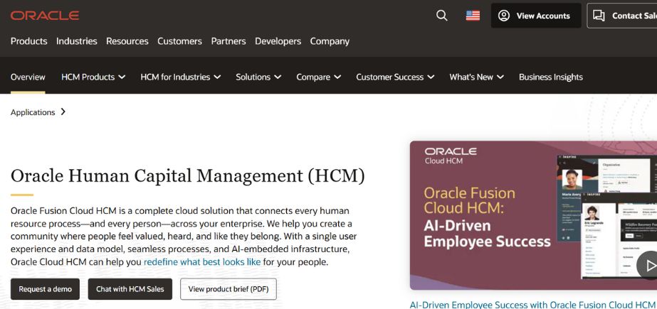This screenshot has height=309, width=657.
Task: Play the AI-Driven Employee Success video
Action: (649, 266)
